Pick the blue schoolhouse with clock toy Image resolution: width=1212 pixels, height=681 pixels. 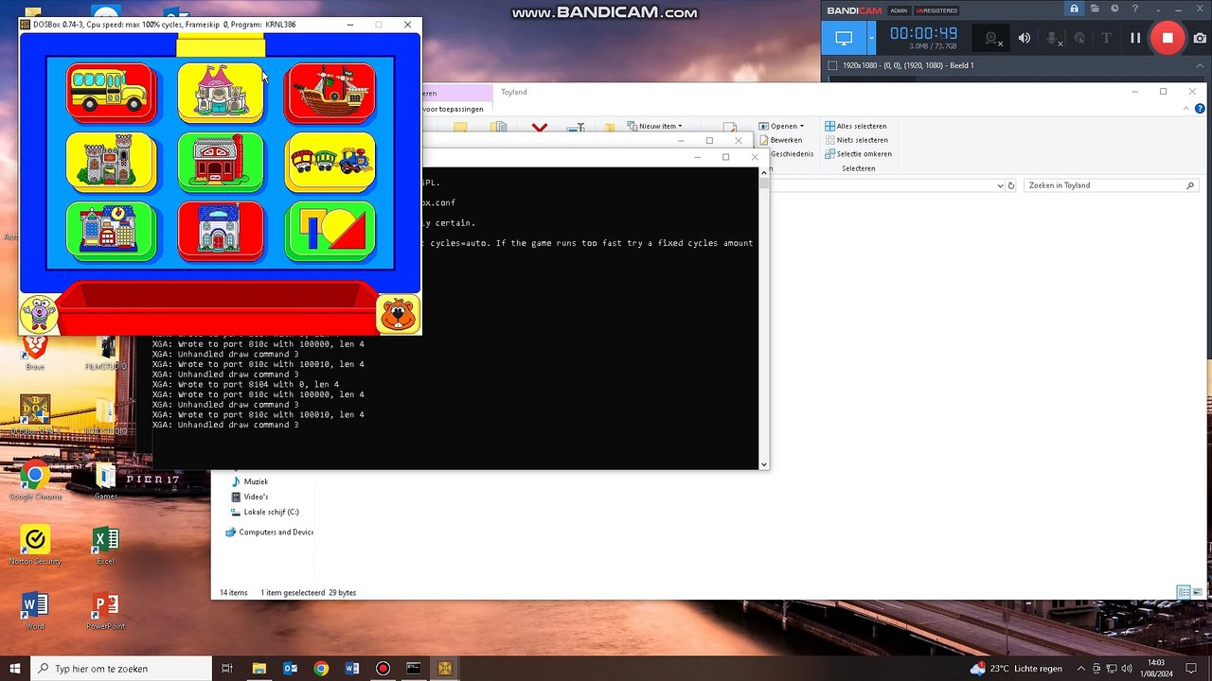(111, 230)
